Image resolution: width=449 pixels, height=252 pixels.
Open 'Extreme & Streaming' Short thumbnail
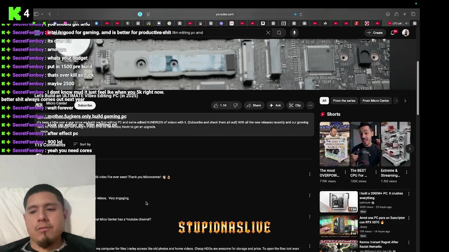pyautogui.click(x=396, y=144)
